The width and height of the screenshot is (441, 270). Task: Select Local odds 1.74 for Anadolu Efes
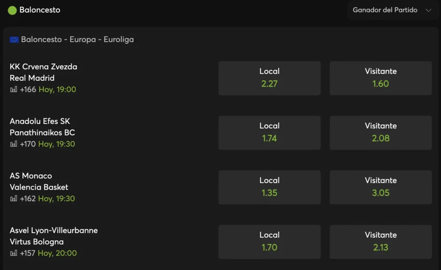coord(269,132)
